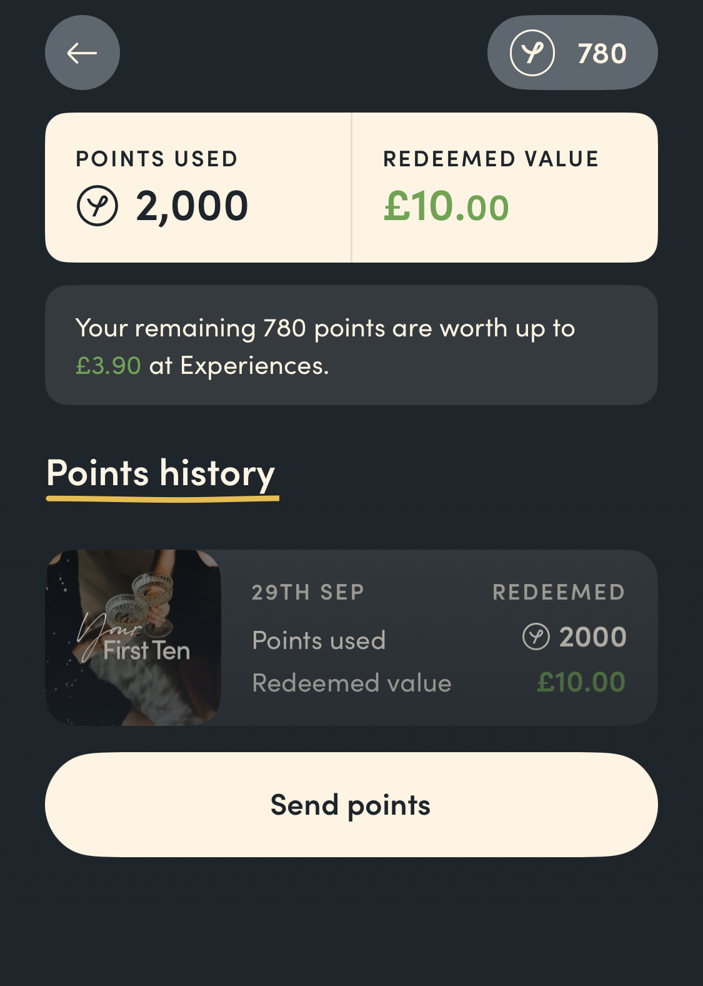The image size is (703, 986).
Task: Click the points icon beside 2,000
Action: click(x=97, y=206)
